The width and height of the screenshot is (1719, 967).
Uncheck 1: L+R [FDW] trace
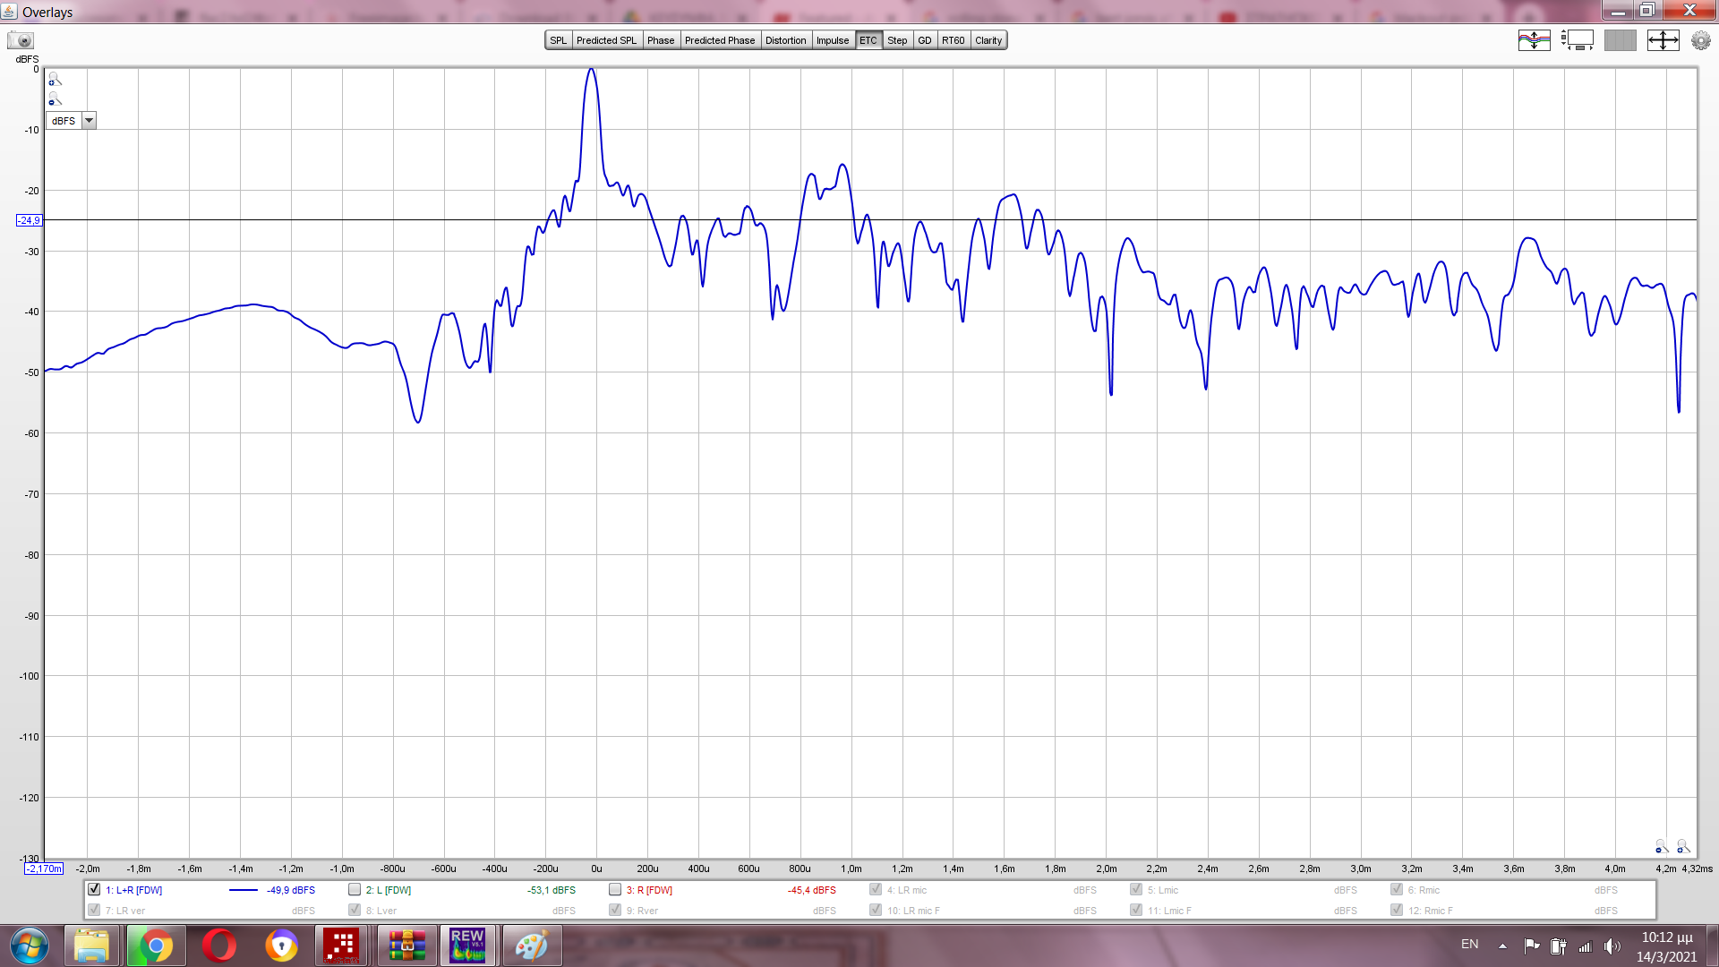[94, 890]
